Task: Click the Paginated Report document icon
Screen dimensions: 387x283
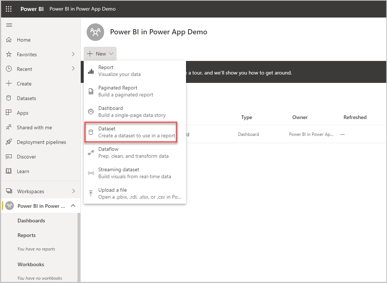Action: click(91, 91)
